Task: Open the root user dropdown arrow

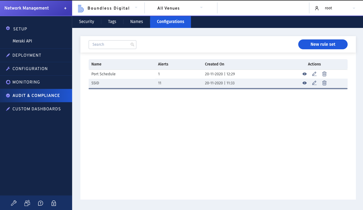Action: coord(354,8)
